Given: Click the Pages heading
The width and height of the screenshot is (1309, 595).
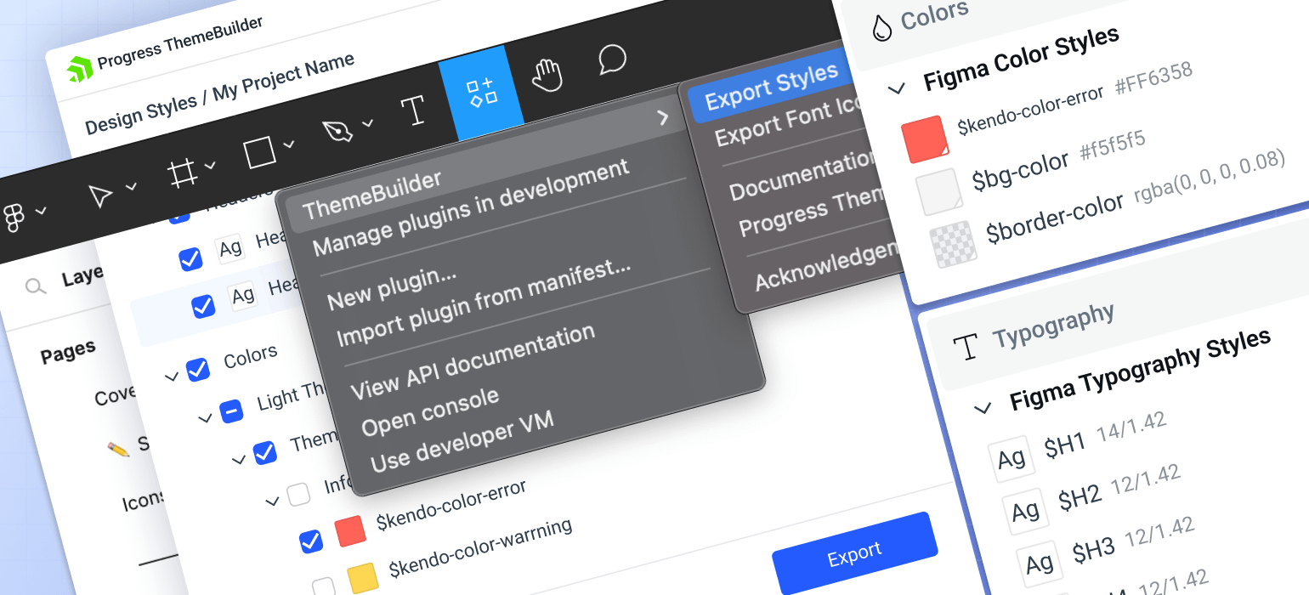Looking at the screenshot, I should [x=68, y=350].
